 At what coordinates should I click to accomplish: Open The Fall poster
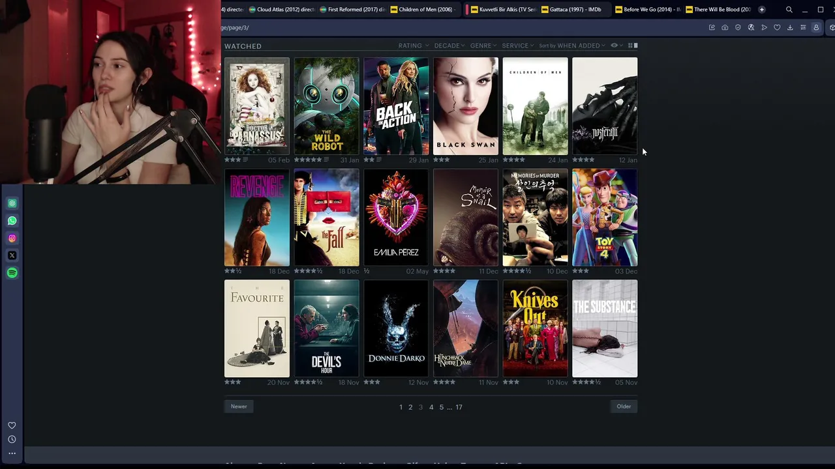coord(326,218)
